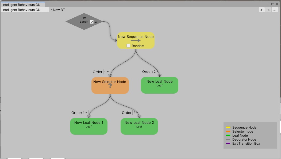Enable the Random checkbox on Sequence Node

pos(128,46)
